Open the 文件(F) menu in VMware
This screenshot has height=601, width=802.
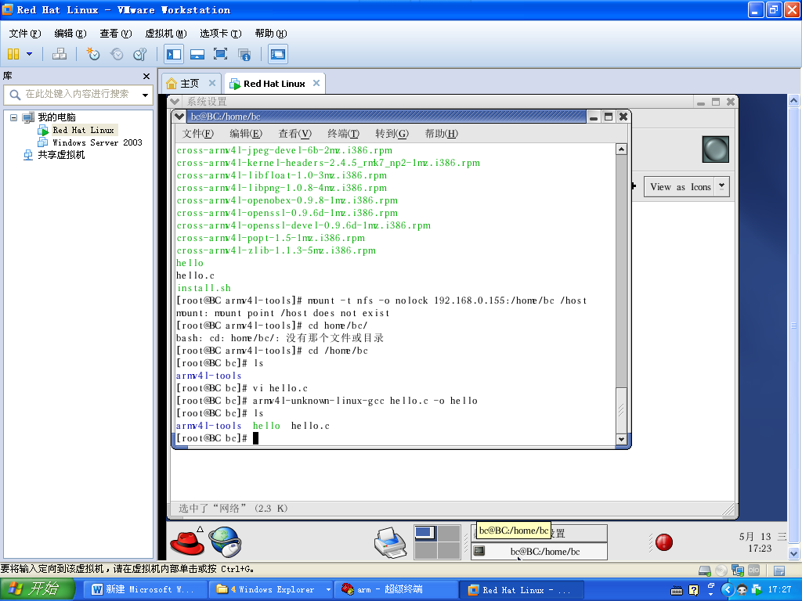click(x=24, y=33)
